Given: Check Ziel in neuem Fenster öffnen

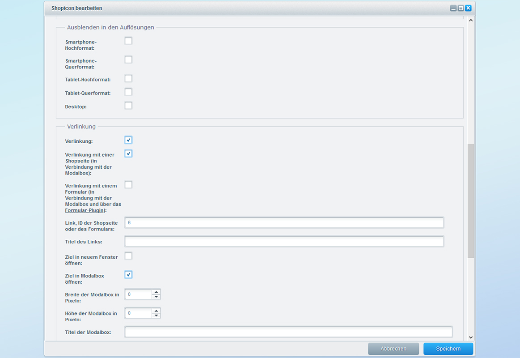Looking at the screenshot, I should point(128,256).
